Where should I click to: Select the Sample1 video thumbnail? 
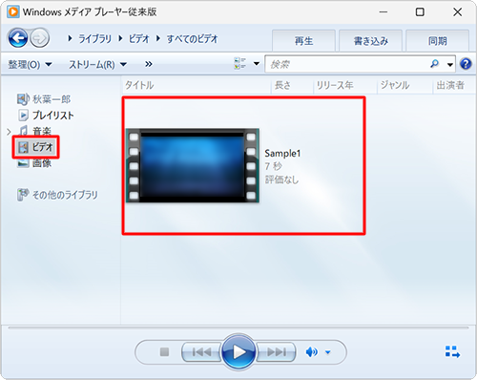tap(193, 165)
